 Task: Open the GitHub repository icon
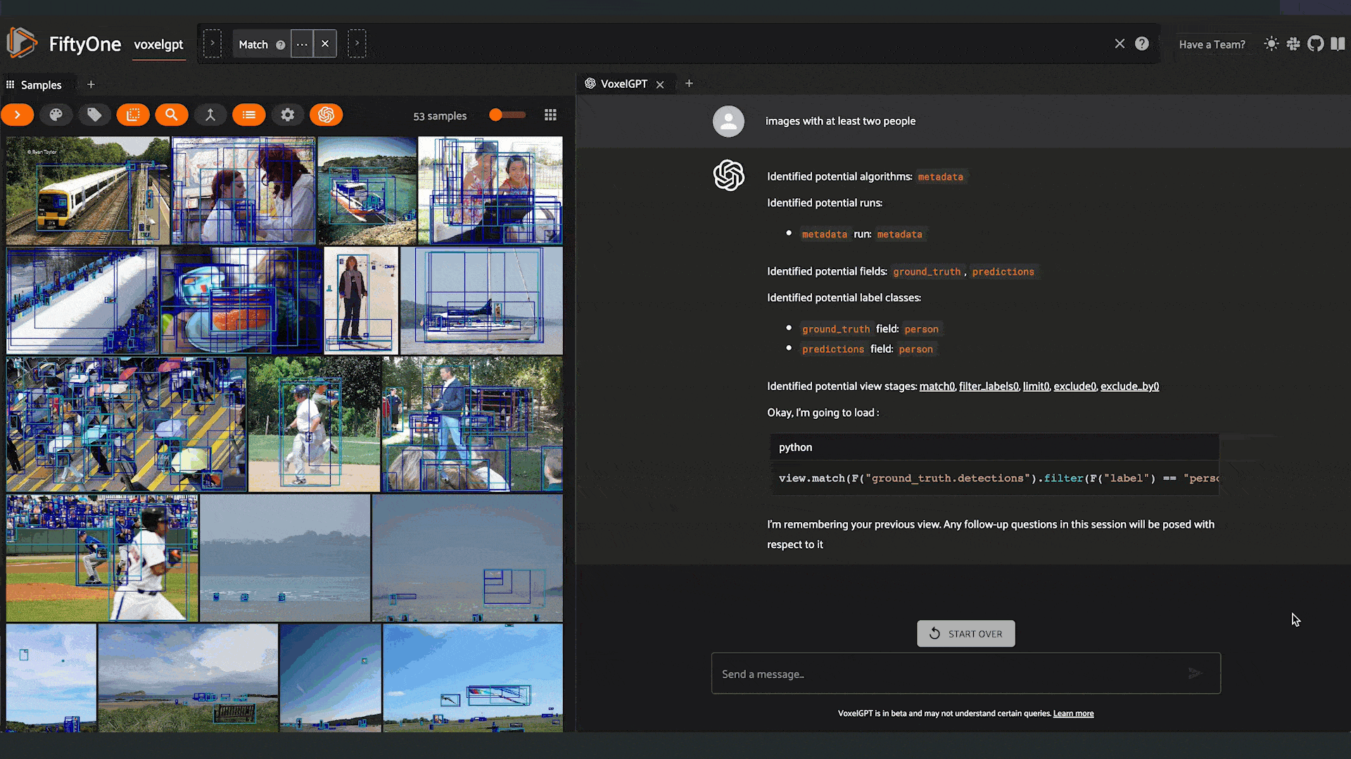(1315, 44)
